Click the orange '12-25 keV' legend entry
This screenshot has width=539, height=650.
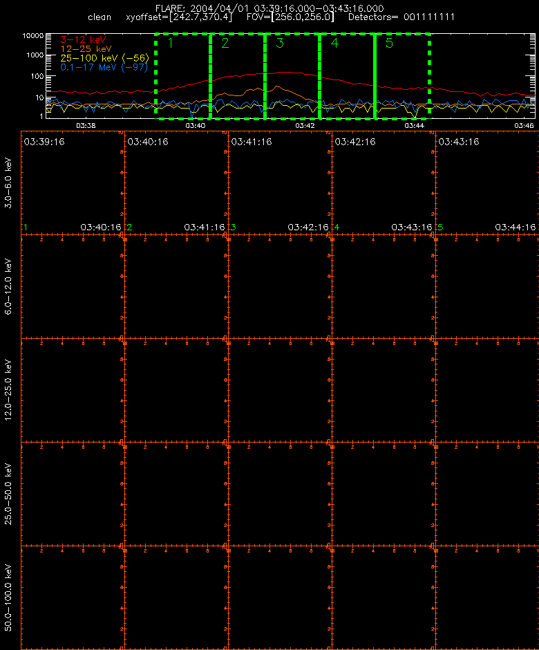click(86, 49)
